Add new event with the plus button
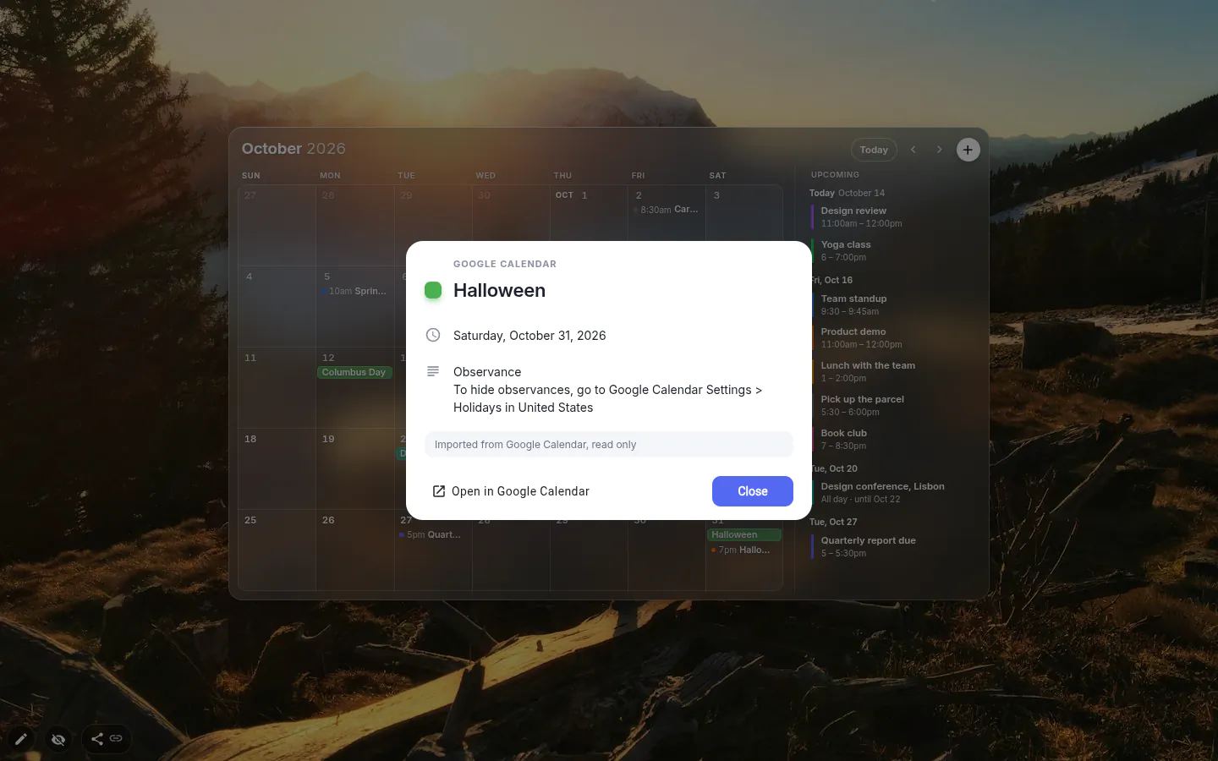Image resolution: width=1218 pixels, height=761 pixels. point(968,150)
